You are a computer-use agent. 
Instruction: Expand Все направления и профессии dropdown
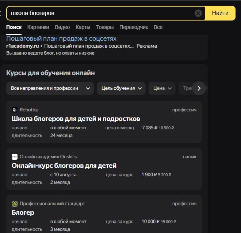[x=50, y=88]
